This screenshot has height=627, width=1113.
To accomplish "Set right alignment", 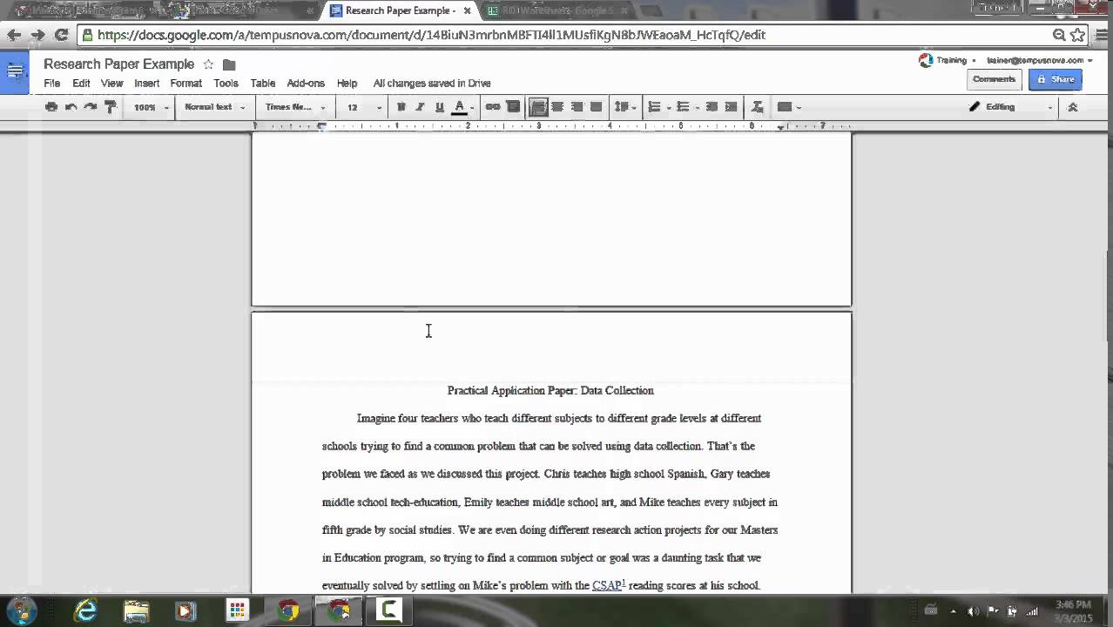I will [x=577, y=107].
